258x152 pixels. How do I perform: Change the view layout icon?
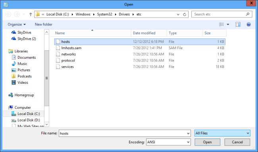click(221, 24)
